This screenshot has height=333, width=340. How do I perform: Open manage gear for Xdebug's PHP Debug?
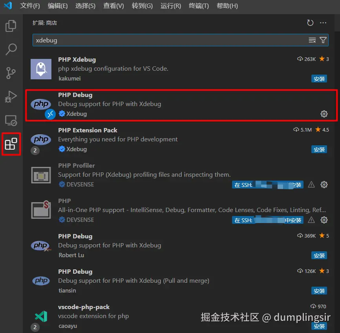[324, 114]
